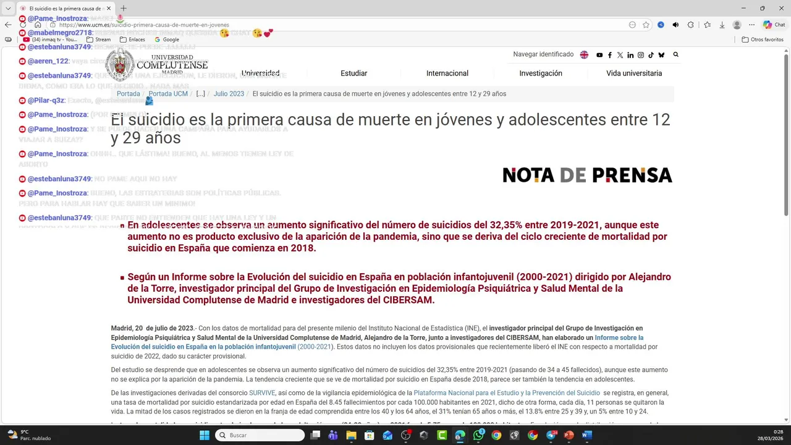This screenshot has height=445, width=791.
Task: Open 'inmaq tv - You...' bookmark
Action: [x=51, y=40]
